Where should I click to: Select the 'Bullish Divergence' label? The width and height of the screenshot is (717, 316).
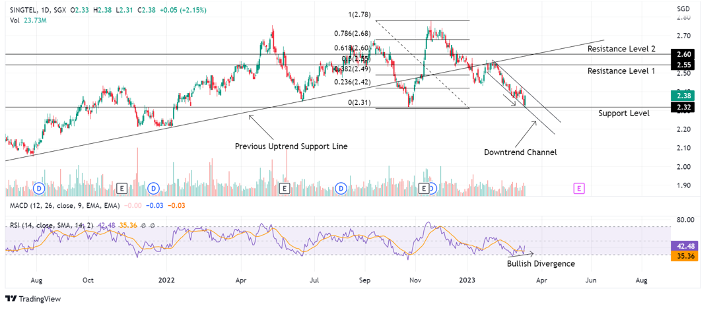click(541, 263)
